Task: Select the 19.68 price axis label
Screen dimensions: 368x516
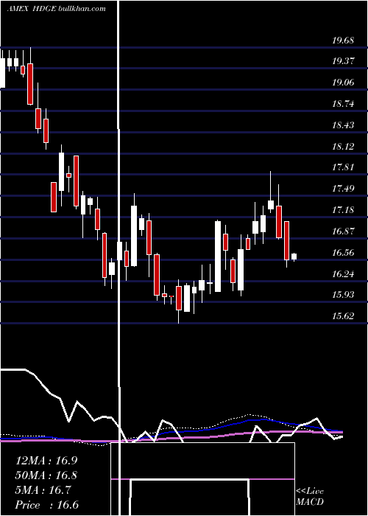Action: point(343,41)
